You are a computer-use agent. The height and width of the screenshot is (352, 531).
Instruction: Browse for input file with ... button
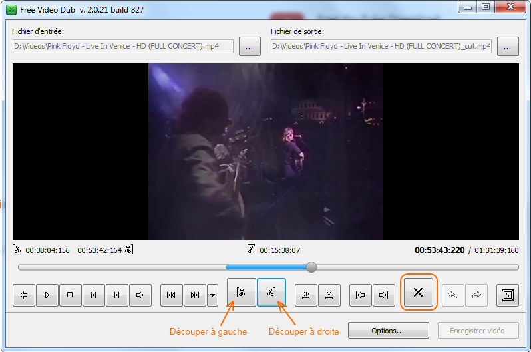pyautogui.click(x=250, y=46)
